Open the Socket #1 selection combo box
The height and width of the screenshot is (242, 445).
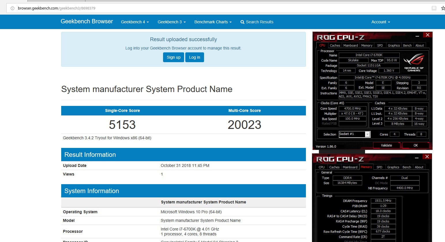pyautogui.click(x=354, y=134)
